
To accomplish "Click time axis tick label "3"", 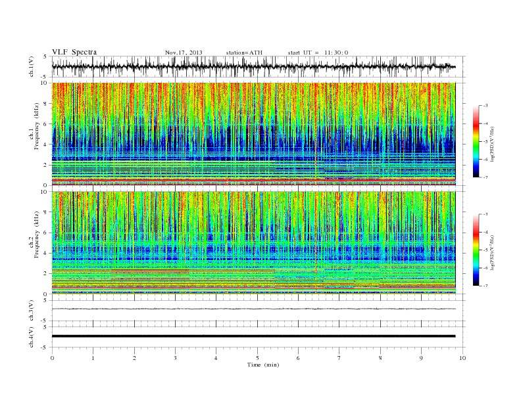I will click(175, 358).
